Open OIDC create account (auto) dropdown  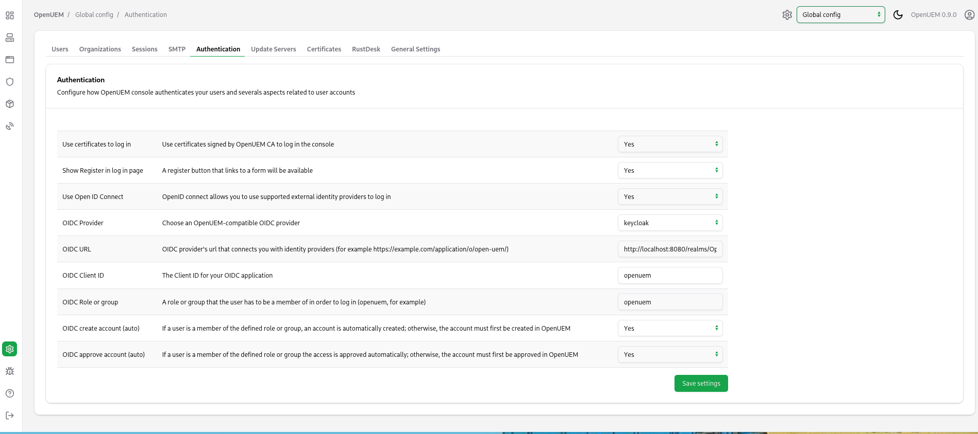click(670, 328)
